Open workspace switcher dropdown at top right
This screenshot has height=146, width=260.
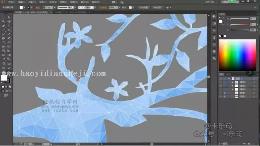212,2
